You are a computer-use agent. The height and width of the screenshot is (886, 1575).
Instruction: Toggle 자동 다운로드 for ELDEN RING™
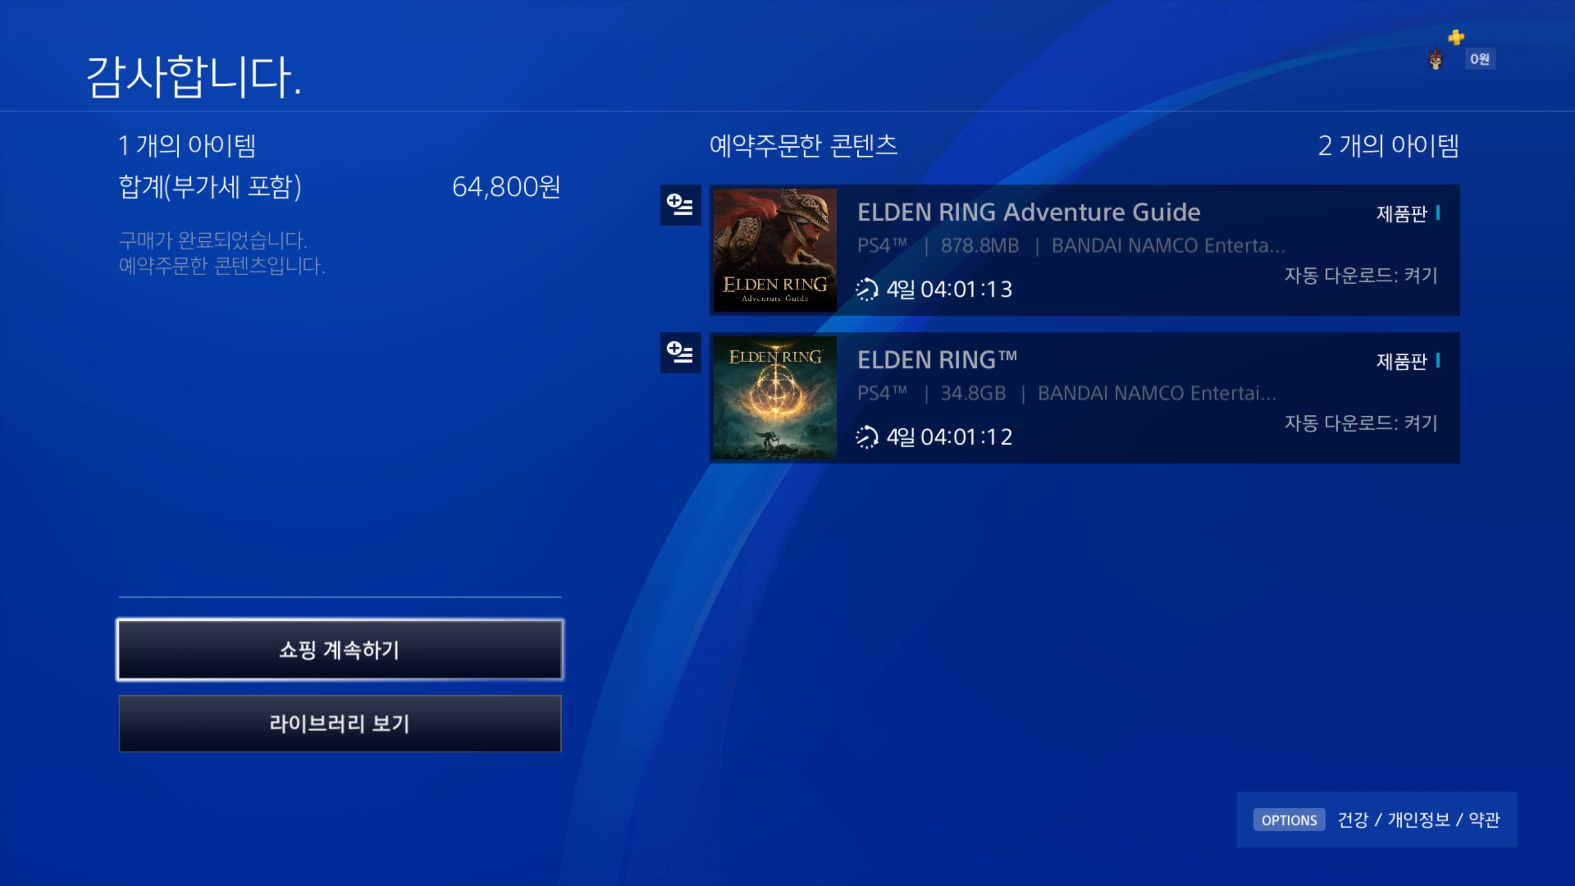pyautogui.click(x=1360, y=423)
